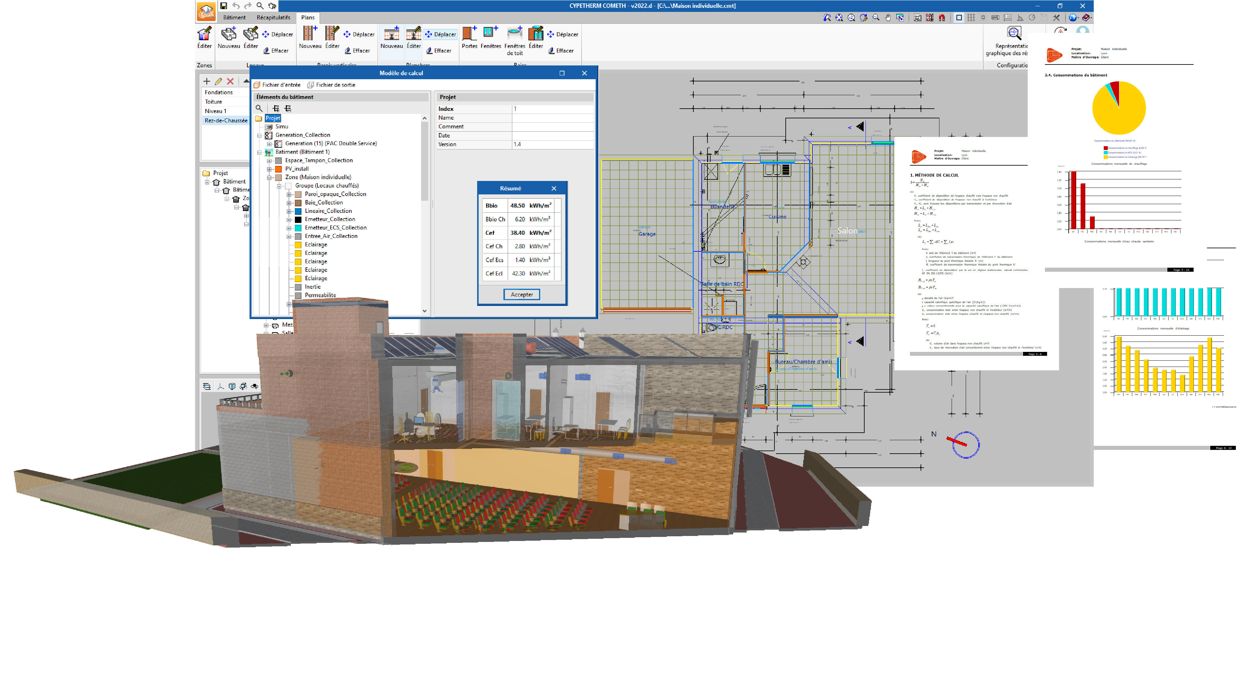Click the pan hand tool icon

pos(888,18)
